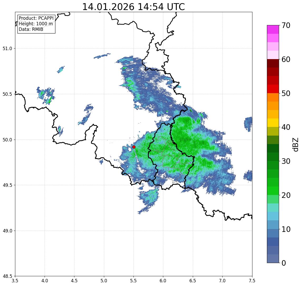The height and width of the screenshot is (286, 302).
Task: Click the latitude axis label 50.0
Action: pyautogui.click(x=7, y=140)
